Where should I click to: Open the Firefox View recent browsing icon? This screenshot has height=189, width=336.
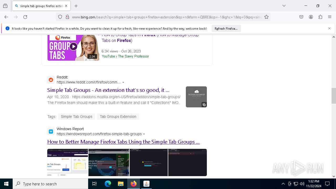(5, 6)
